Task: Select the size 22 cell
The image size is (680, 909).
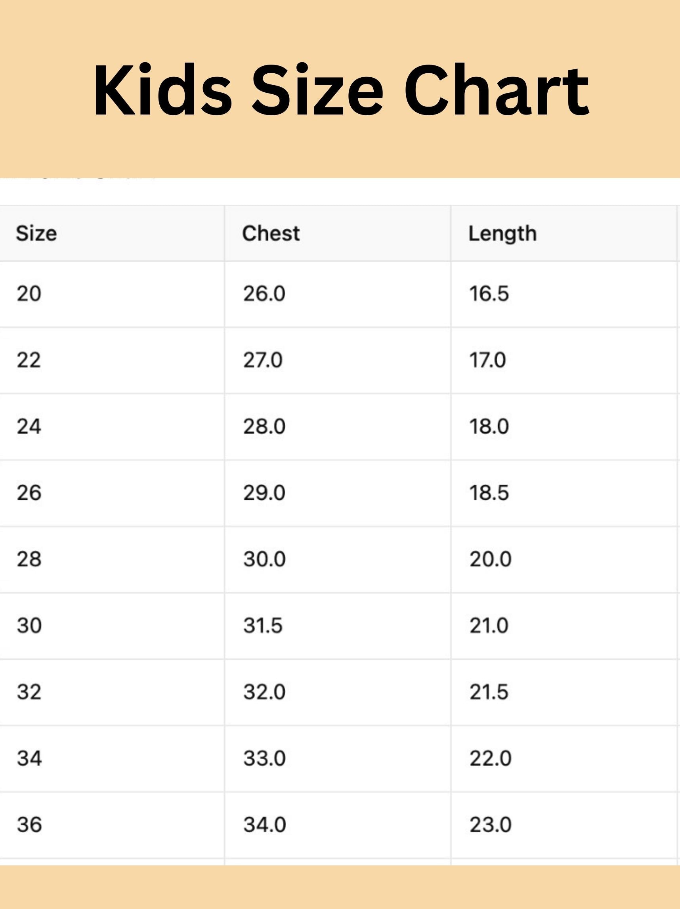Action: click(x=29, y=361)
